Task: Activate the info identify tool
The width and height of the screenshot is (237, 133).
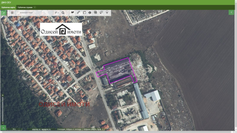Action: click(x=90, y=12)
